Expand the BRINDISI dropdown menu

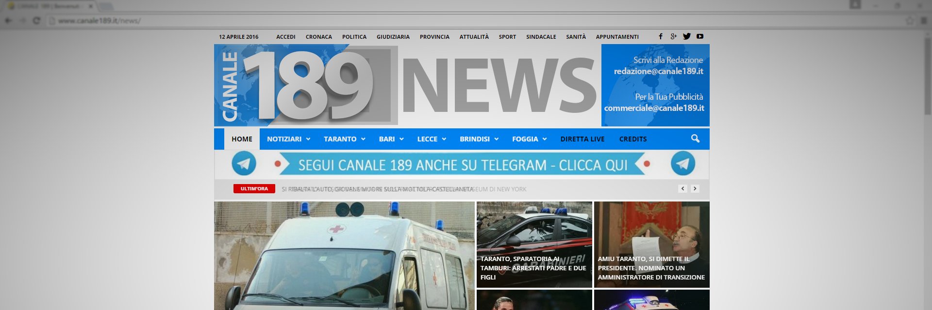479,139
